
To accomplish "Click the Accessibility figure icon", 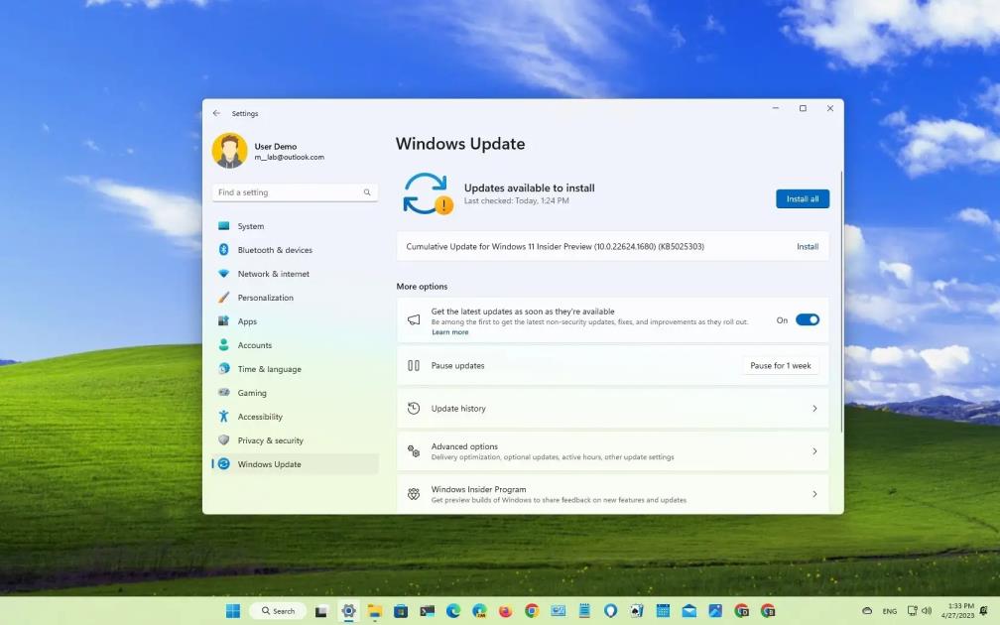I will point(224,416).
